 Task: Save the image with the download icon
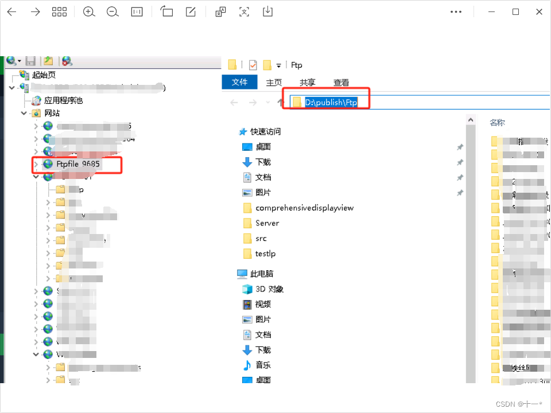click(x=267, y=11)
